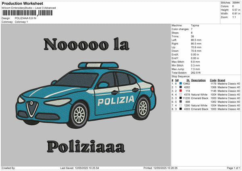This screenshot has width=242, height=171.
Task: Click the 'Up:' extent value
Action: pos(196,47)
